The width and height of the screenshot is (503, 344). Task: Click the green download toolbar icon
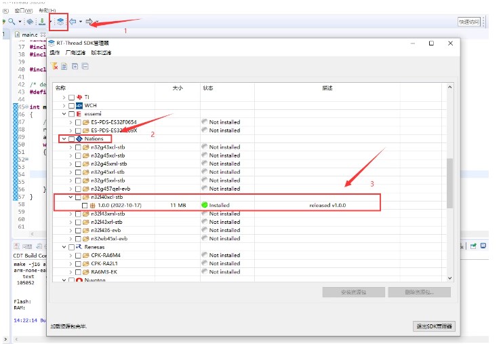[42, 22]
